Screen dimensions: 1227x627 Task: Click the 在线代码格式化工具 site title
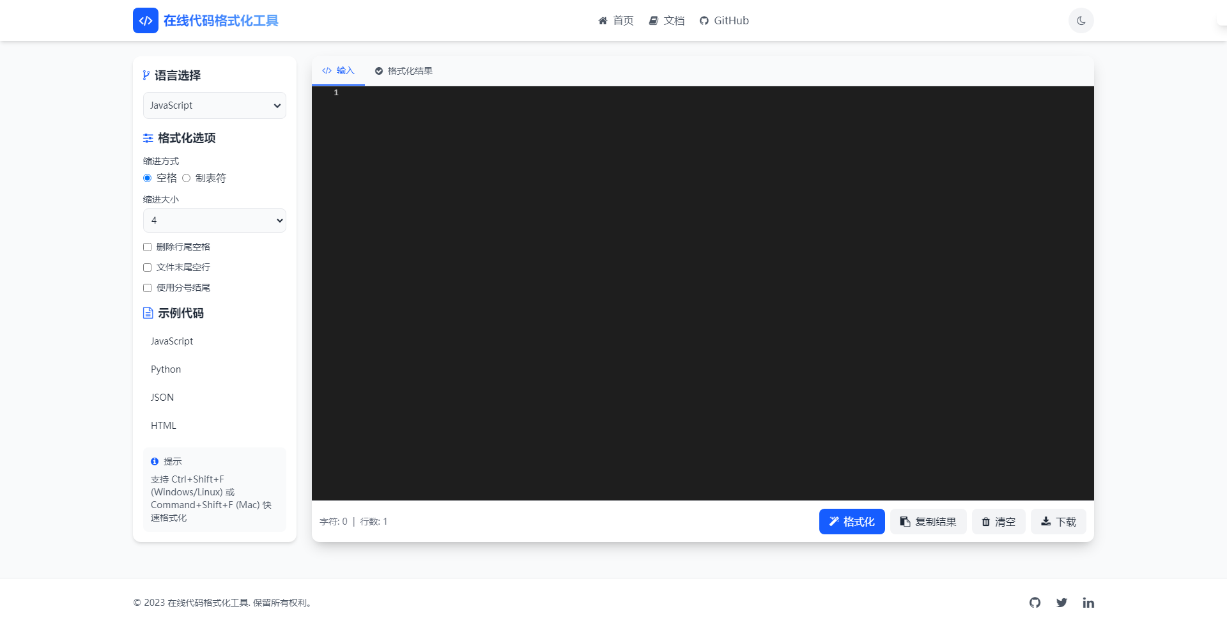221,21
